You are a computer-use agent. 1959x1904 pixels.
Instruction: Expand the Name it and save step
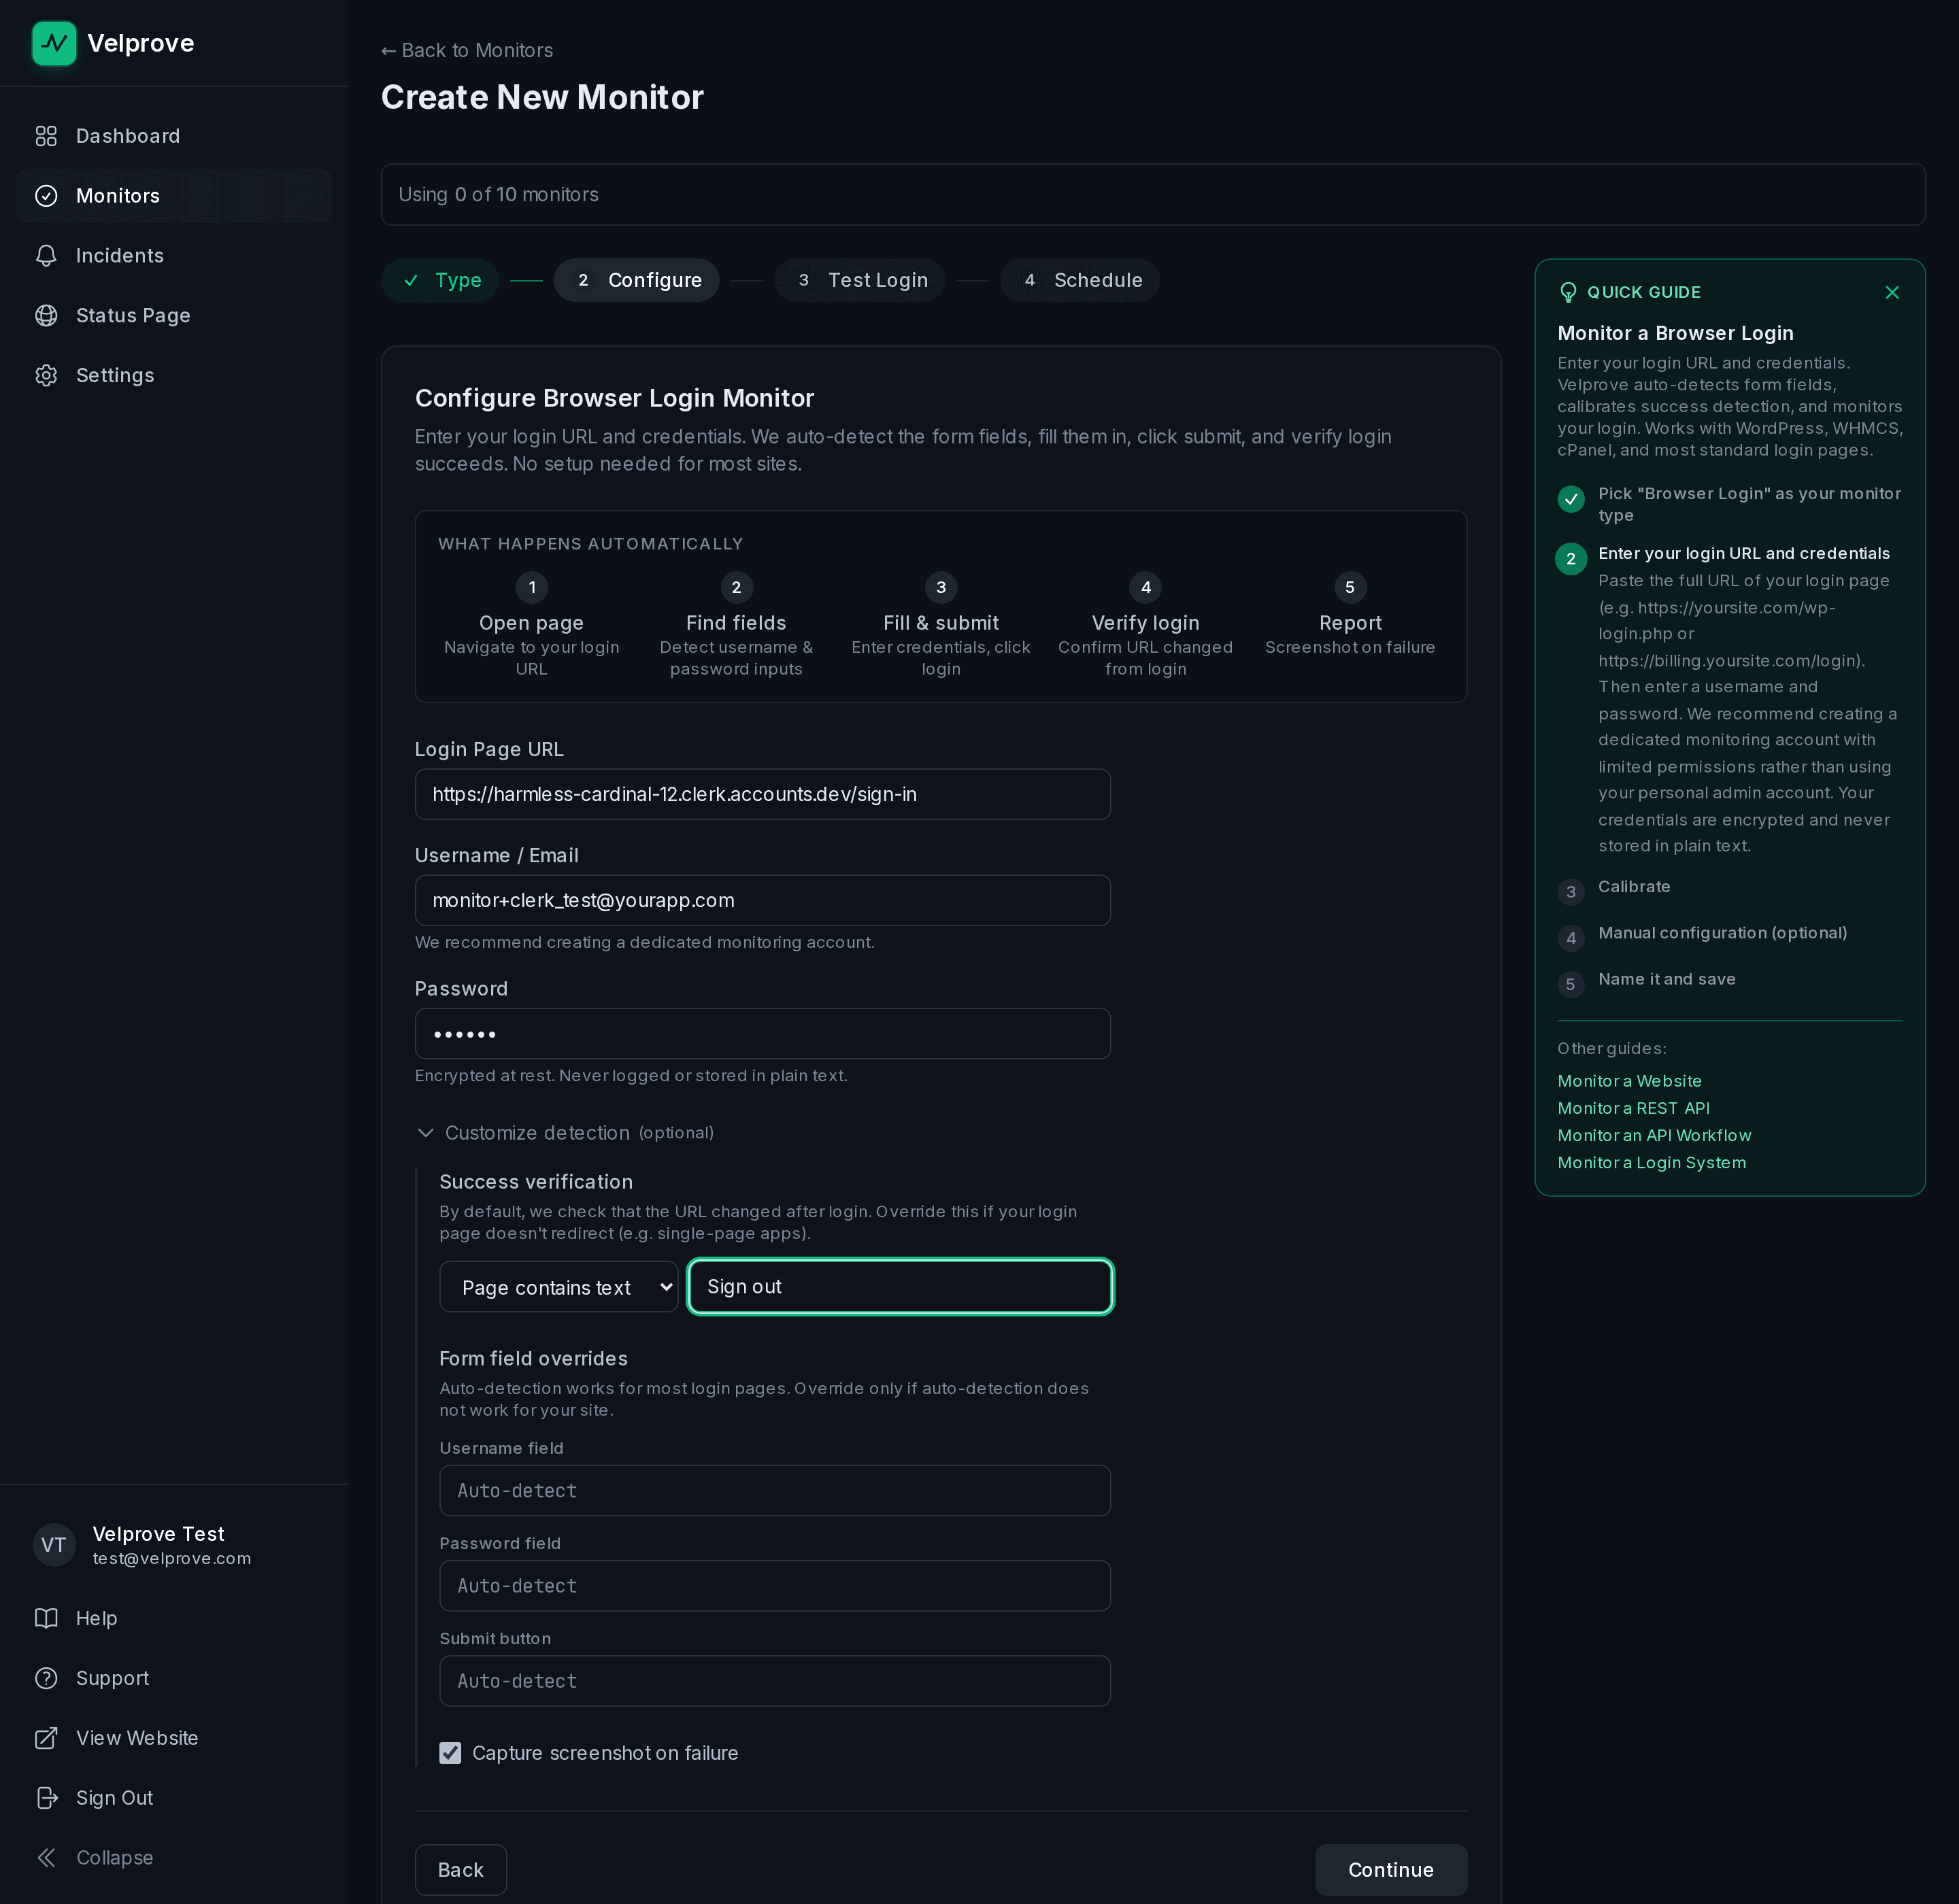[1666, 979]
